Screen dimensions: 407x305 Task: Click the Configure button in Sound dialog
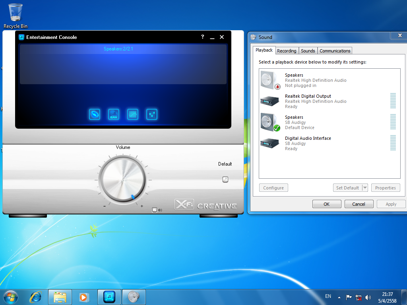coord(273,188)
